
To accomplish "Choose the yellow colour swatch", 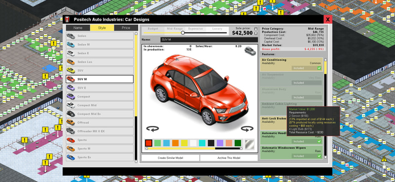I will [x=184, y=143].
